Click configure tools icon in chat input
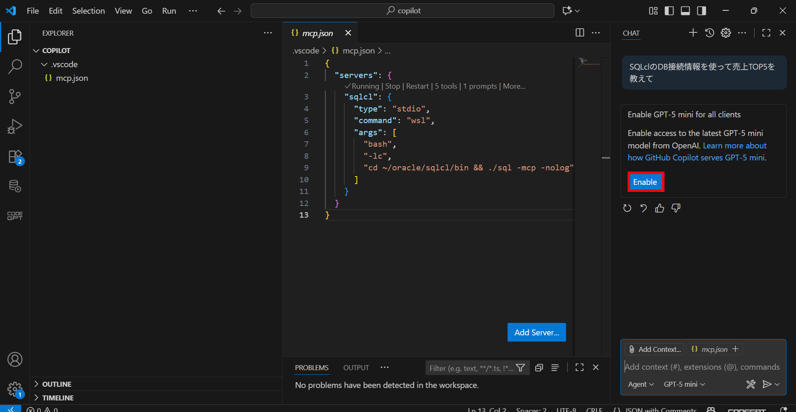796x412 pixels. (750, 384)
